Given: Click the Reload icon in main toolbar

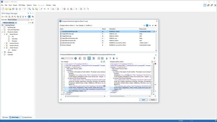Looking at the screenshot, I should [20, 9].
